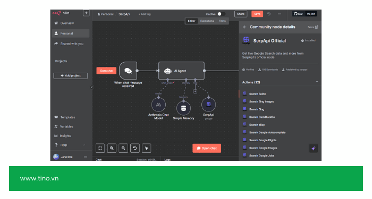Click the tidy up workflow button
Viewport: 372px width, 199px height.
(146, 148)
